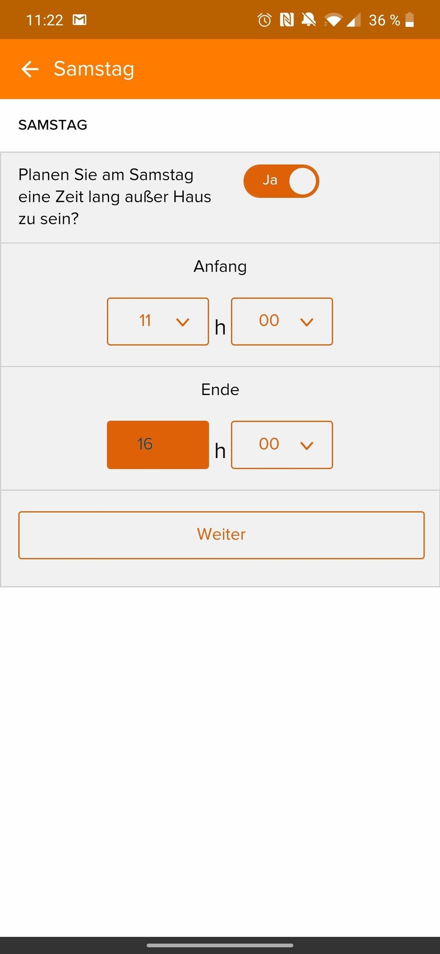Screen dimensions: 440x954
Task: Tap the NFC status bar icon
Action: tap(287, 20)
